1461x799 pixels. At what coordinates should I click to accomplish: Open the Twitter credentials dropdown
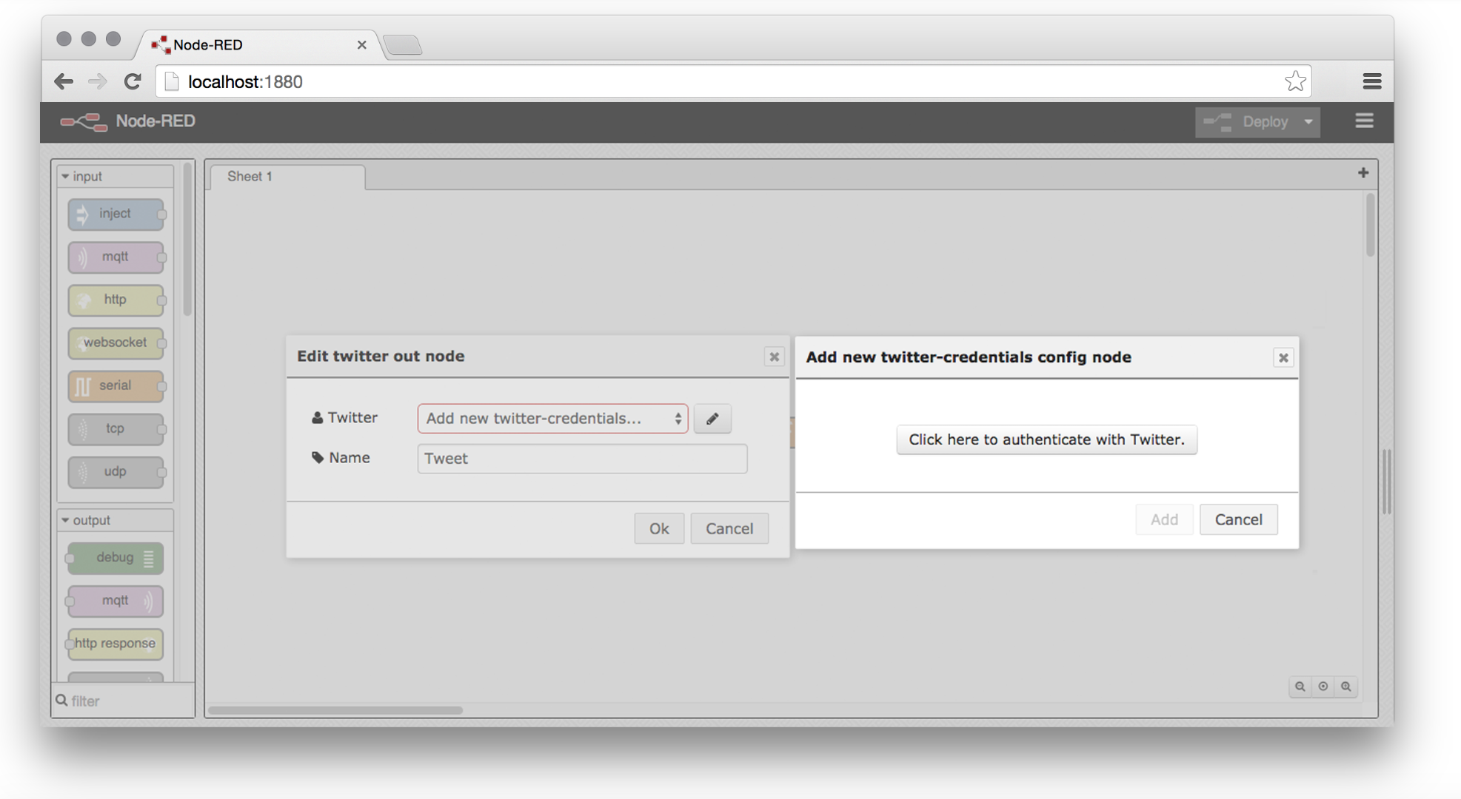[x=552, y=419]
